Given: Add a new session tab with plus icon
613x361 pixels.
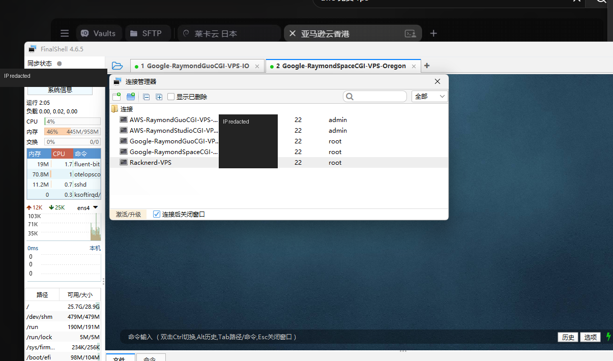Looking at the screenshot, I should [427, 66].
